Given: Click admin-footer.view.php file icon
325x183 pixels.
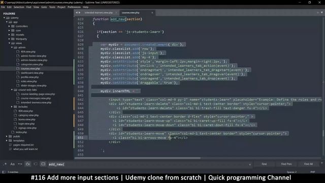Looking at the screenshot, I should click(x=18, y=56).
